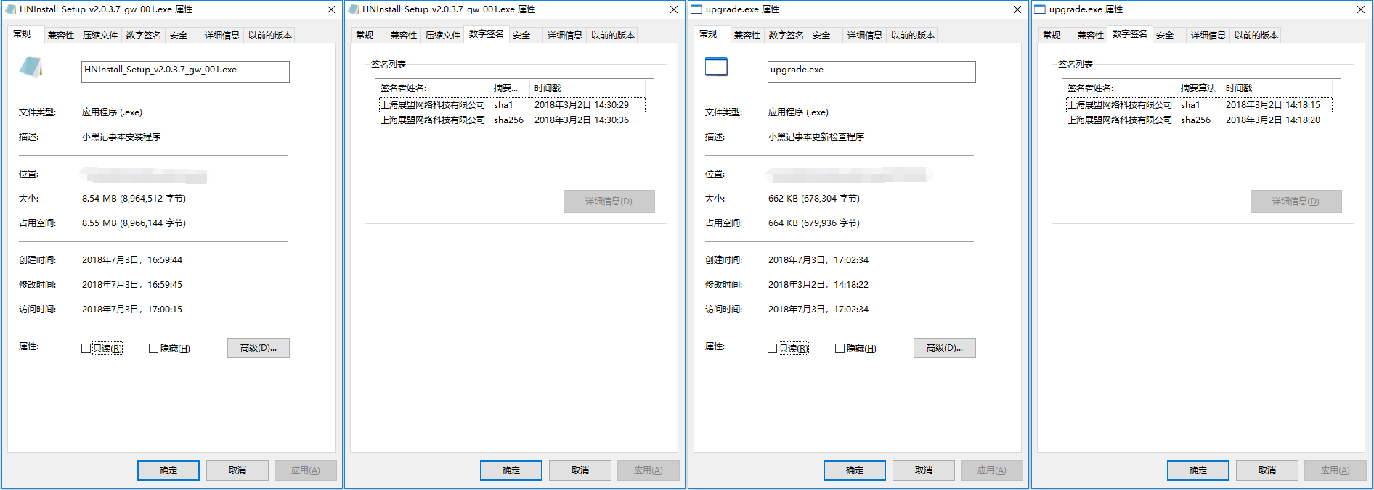Select 以前的版本 tab in last window
This screenshot has width=1374, height=490.
1256,36
